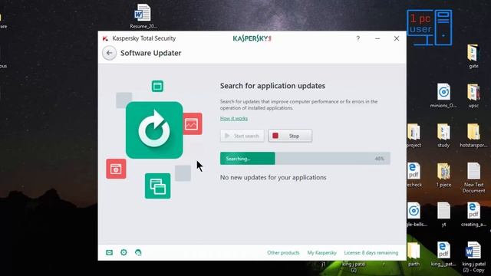Viewport: 491px width, 276px height.
Task: Go back using the arrow button
Action: click(x=109, y=53)
